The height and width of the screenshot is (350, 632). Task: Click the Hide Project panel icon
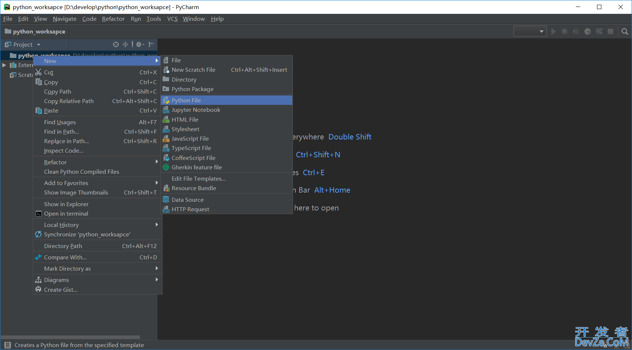pos(152,44)
